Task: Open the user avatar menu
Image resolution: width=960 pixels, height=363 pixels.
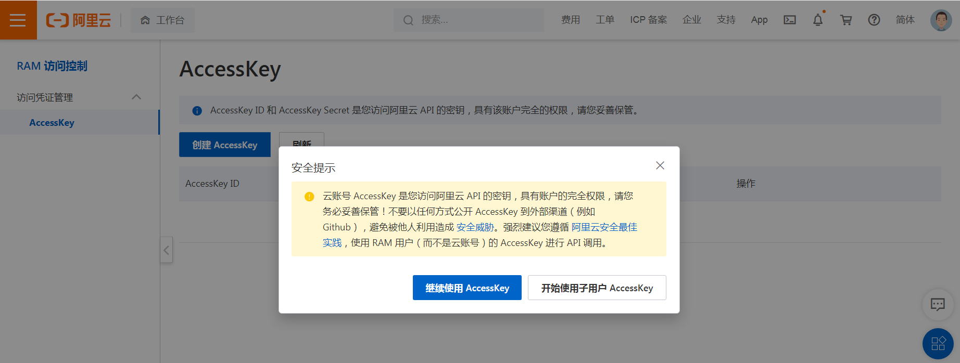Action: point(941,20)
